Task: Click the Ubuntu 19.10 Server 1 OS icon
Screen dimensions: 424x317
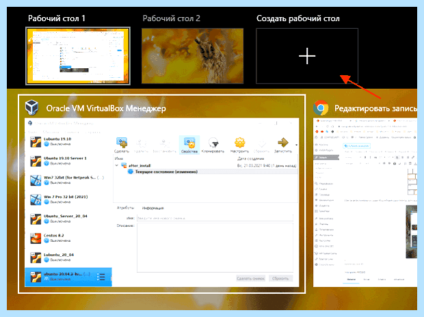Action: 36,161
